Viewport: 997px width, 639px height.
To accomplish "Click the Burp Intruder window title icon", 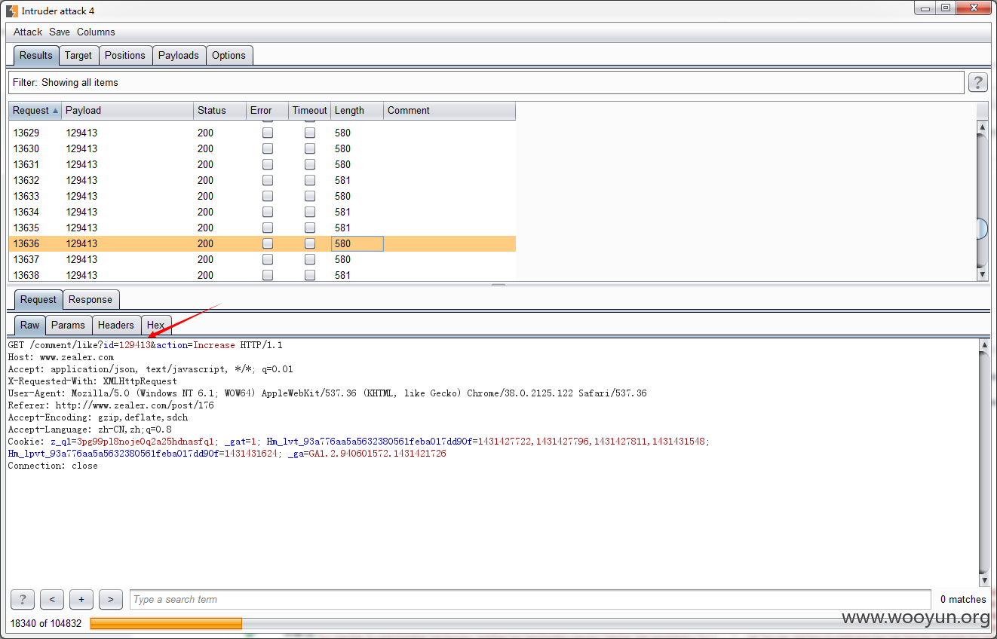I will tap(12, 11).
